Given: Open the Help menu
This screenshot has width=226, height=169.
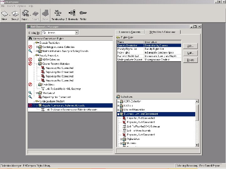Looking at the screenshot, I should 31,6.
